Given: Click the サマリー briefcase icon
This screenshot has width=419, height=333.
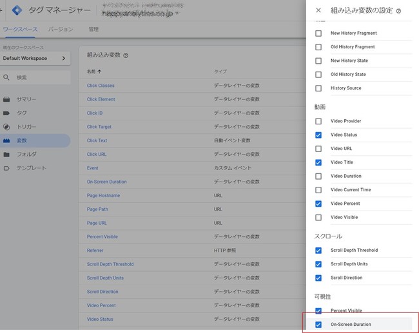Looking at the screenshot, I should click(x=6, y=99).
